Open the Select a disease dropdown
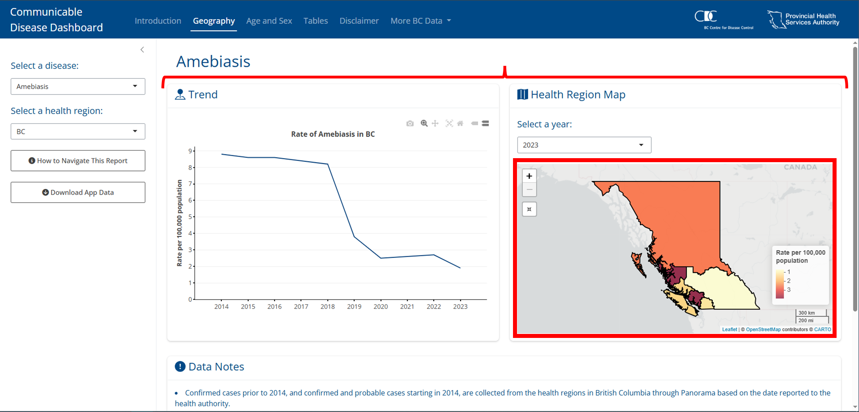The width and height of the screenshot is (859, 412). [78, 86]
